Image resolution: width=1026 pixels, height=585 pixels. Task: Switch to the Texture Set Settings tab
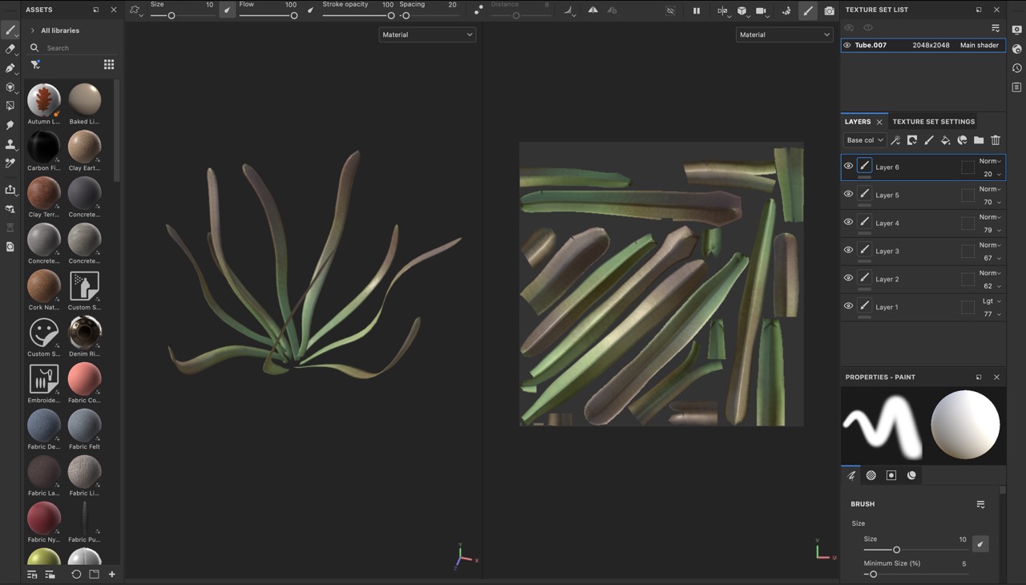(x=934, y=122)
